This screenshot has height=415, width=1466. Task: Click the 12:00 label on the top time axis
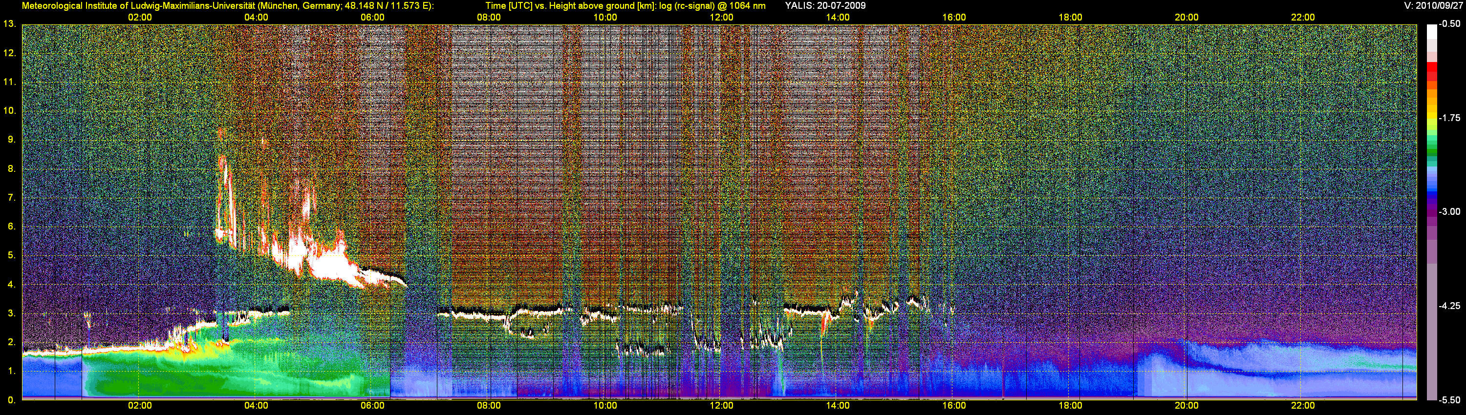pos(721,17)
